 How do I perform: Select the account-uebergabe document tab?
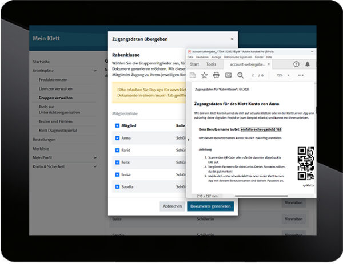pos(247,64)
